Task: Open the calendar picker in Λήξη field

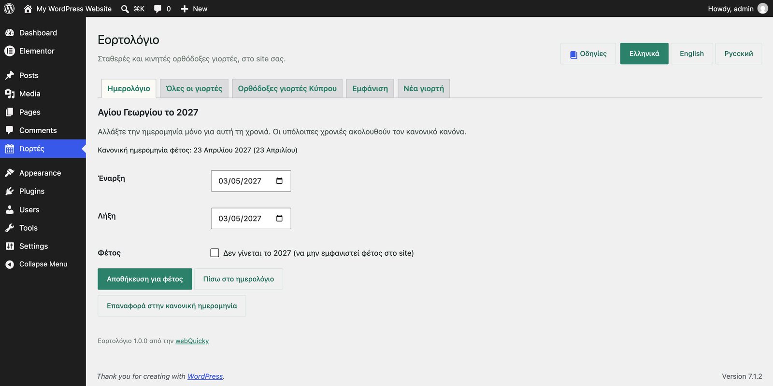Action: [x=279, y=219]
